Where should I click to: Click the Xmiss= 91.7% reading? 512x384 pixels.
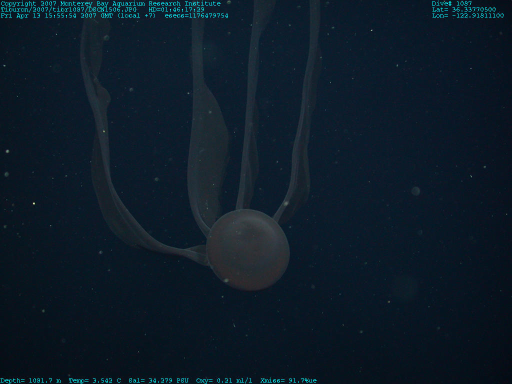[x=288, y=380]
